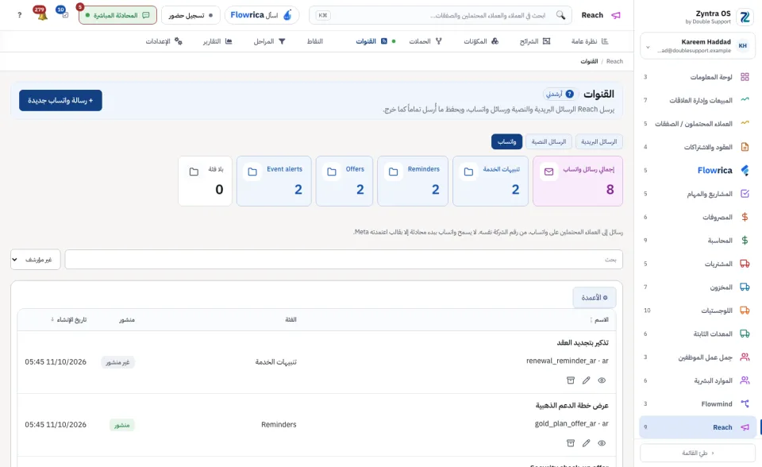Click + رسالة واتساب جديدة button
This screenshot has width=762, height=467.
[x=60, y=100]
